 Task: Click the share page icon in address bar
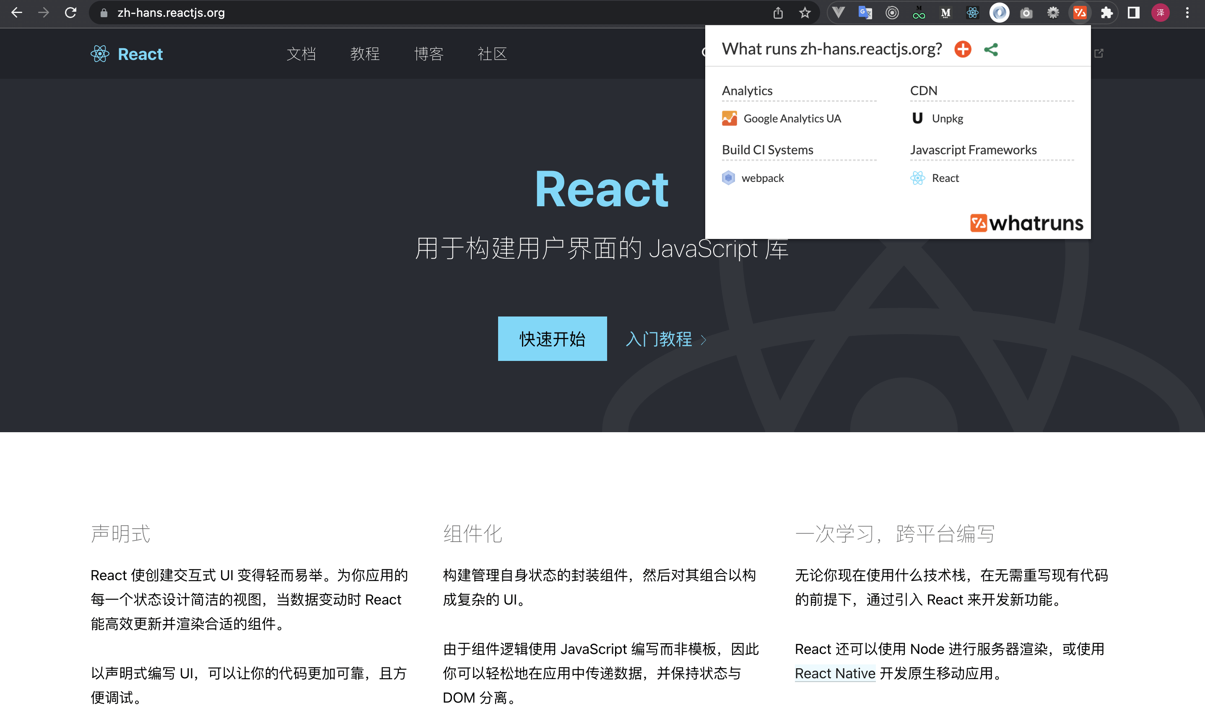click(778, 13)
